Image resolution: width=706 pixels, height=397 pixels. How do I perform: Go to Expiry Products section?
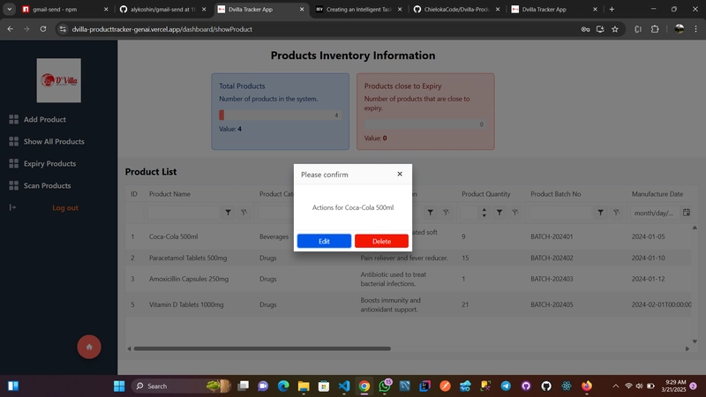[x=49, y=163]
